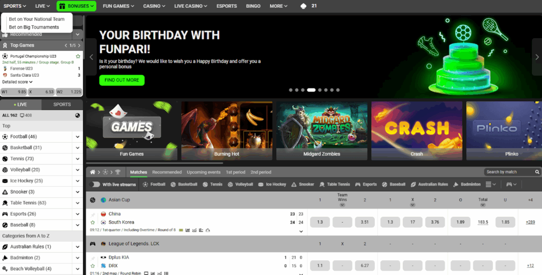Toggle the With live streams switch

point(95,185)
